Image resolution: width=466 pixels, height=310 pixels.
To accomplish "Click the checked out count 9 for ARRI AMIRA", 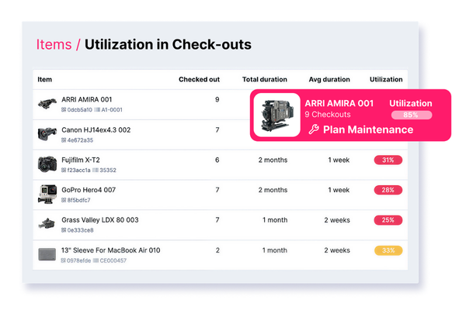I will pos(217,100).
